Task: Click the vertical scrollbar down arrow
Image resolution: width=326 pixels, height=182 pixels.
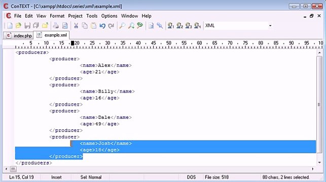Action: point(319,162)
